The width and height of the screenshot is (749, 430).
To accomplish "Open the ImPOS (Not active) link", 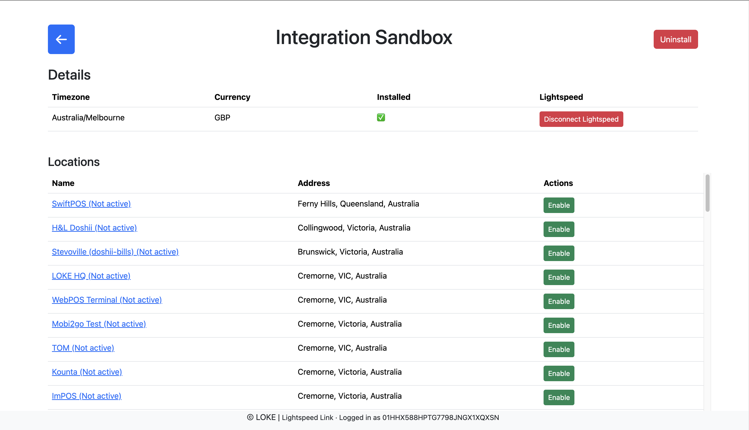I will (87, 396).
